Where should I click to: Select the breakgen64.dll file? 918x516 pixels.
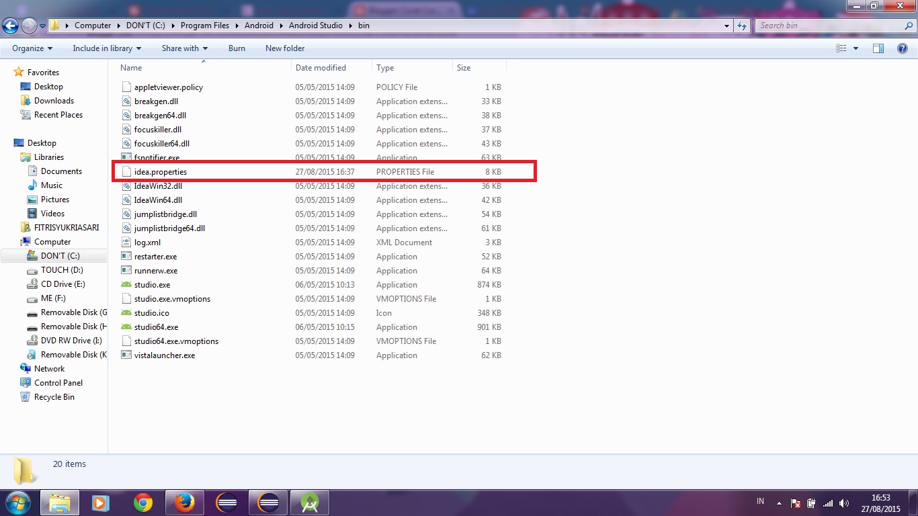tap(160, 116)
